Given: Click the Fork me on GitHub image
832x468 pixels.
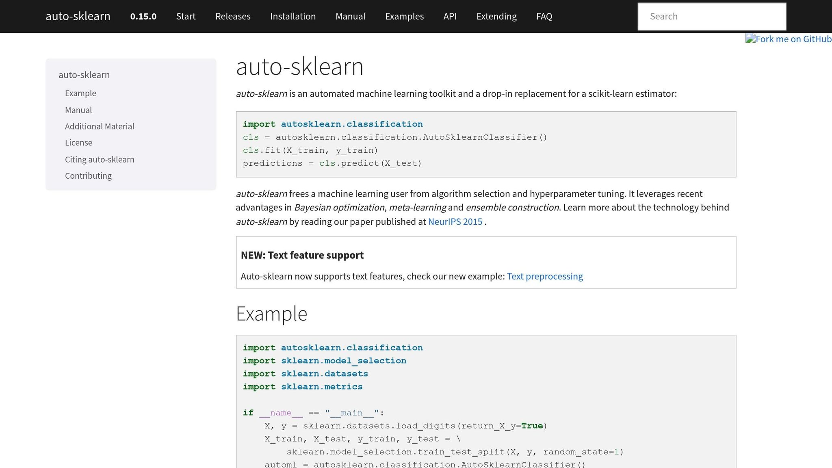Looking at the screenshot, I should coord(789,39).
